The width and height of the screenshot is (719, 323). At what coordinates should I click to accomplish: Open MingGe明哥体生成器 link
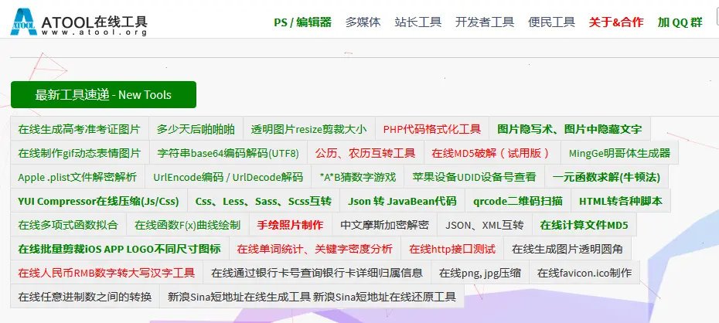click(619, 152)
